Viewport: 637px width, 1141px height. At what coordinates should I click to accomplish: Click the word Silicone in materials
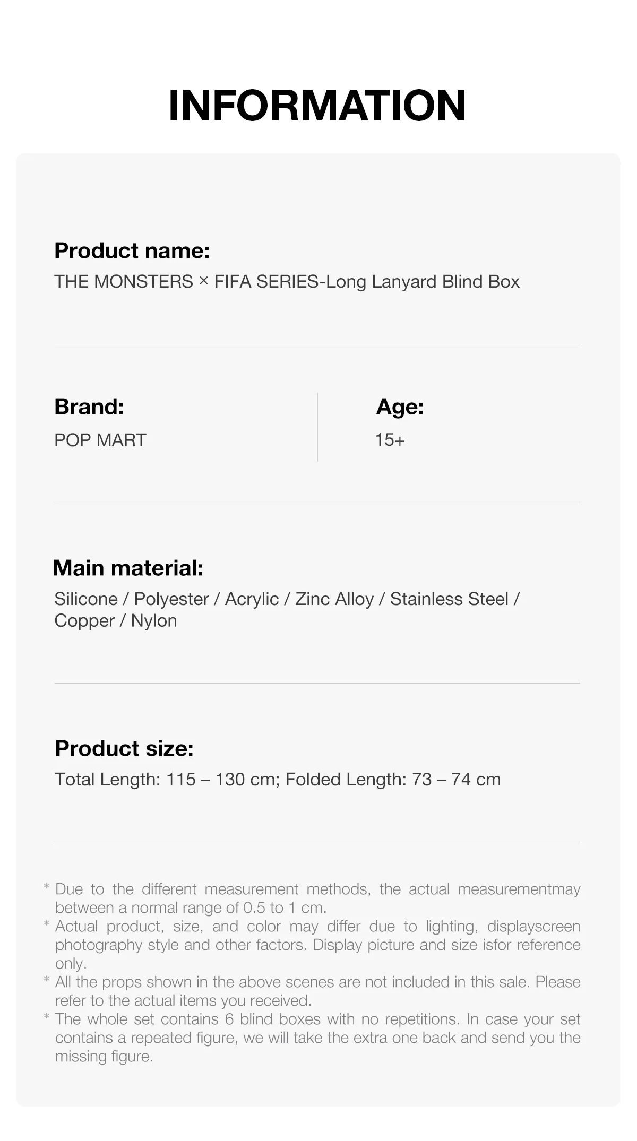coord(86,599)
